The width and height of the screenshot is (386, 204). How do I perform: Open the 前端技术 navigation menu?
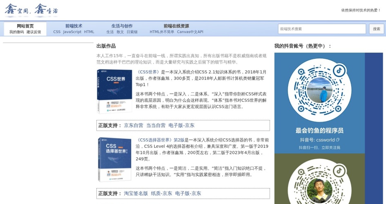[x=74, y=26]
